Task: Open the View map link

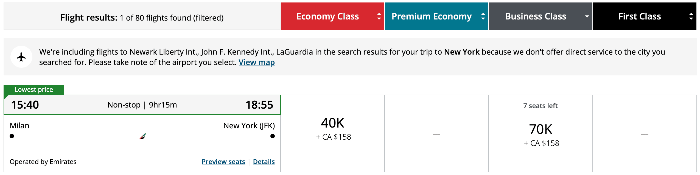Action: [x=256, y=63]
